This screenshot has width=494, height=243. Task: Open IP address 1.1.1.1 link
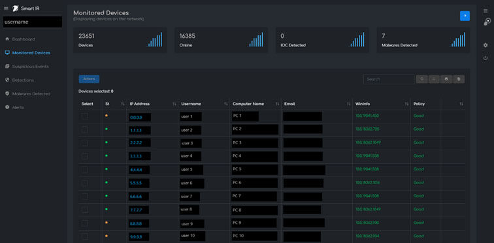coord(136,130)
